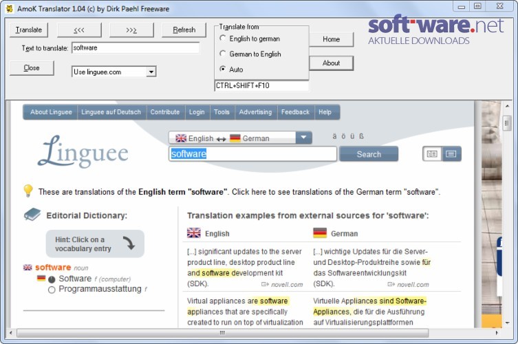Click the Translate button
518x344 pixels.
[x=29, y=30]
